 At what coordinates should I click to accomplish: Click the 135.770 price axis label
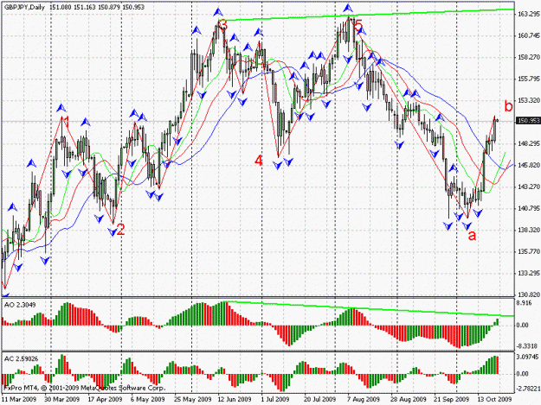(x=528, y=252)
